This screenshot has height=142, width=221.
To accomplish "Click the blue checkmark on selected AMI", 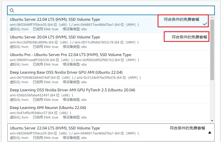I will click(x=205, y=24).
